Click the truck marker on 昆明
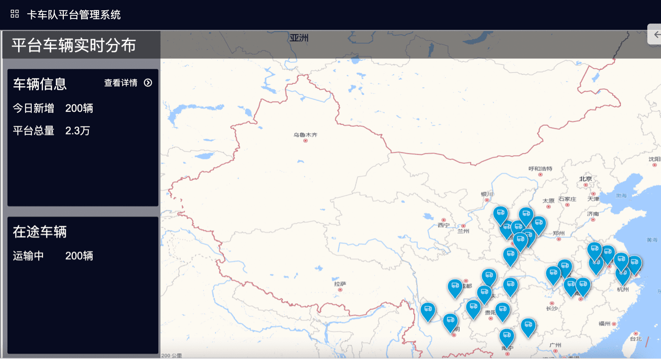Viewport: 661px width, 359px height. pos(450,322)
